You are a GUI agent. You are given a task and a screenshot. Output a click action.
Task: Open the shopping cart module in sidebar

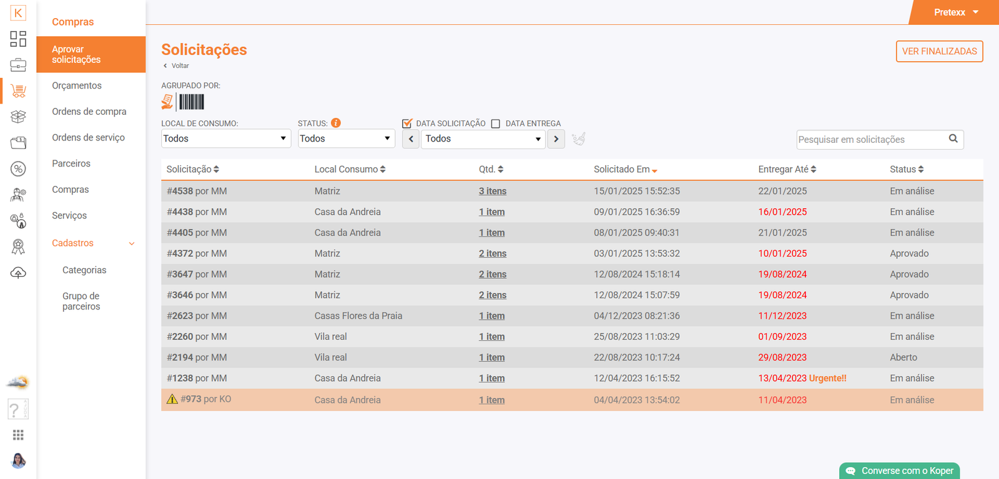coord(18,91)
